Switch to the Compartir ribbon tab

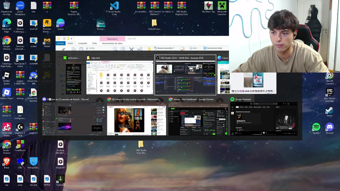(83, 43)
